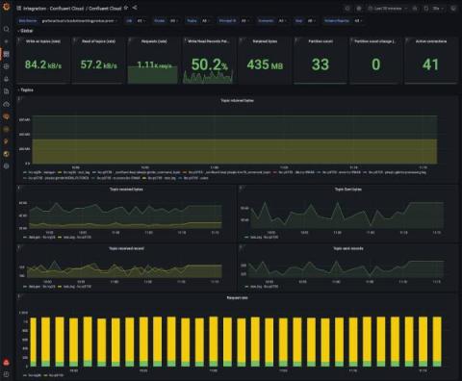Click the Request rate panel title
Image resolution: width=462 pixels, height=381 pixels.
click(237, 298)
